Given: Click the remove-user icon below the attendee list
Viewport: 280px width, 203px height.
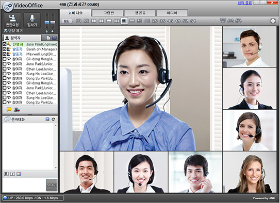Looking at the screenshot, I should tap(17, 110).
